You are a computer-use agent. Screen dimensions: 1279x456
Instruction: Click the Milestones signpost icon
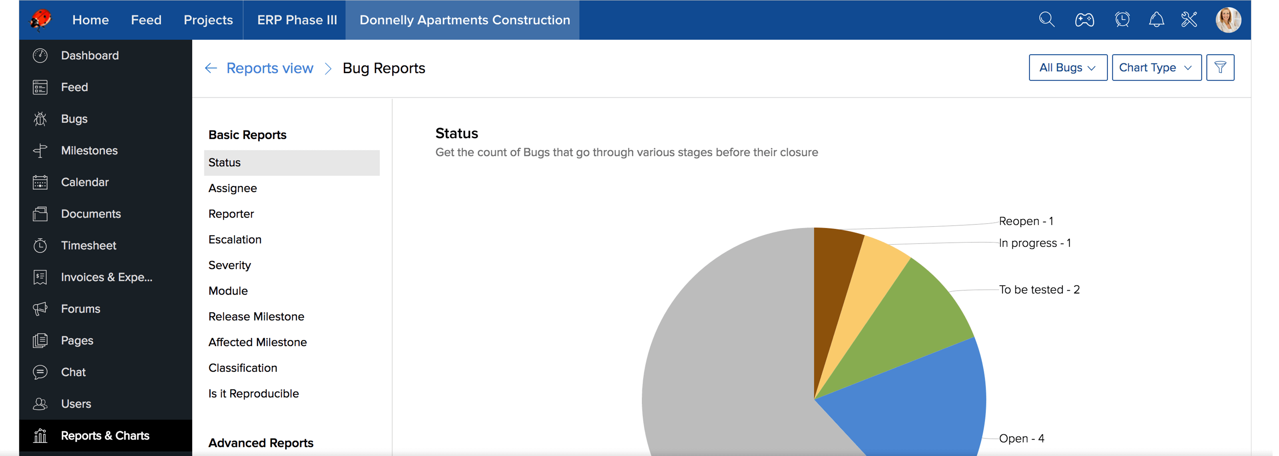pos(40,151)
